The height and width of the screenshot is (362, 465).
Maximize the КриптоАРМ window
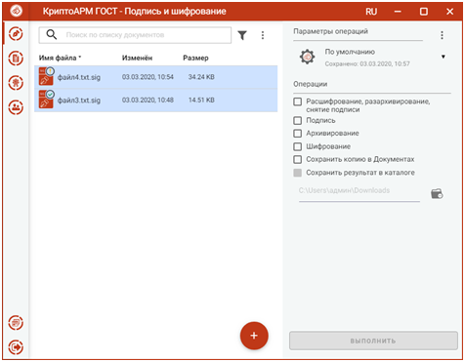tap(424, 12)
